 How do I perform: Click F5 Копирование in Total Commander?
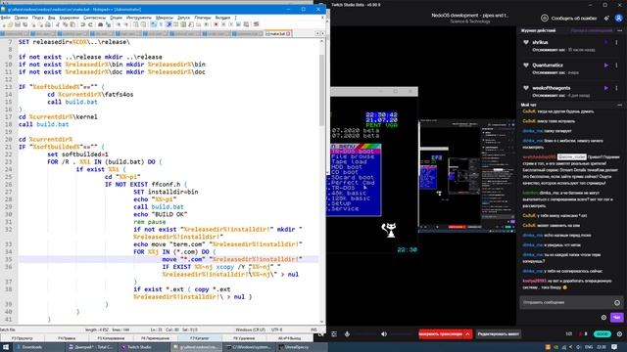111,338
